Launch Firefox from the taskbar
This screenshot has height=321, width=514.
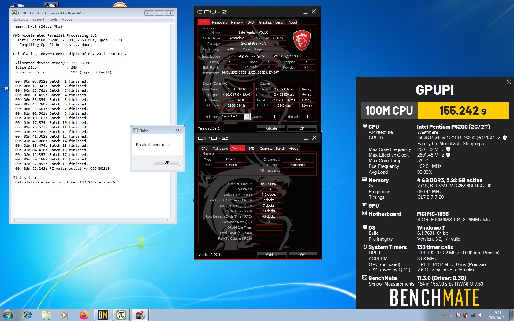point(84,315)
